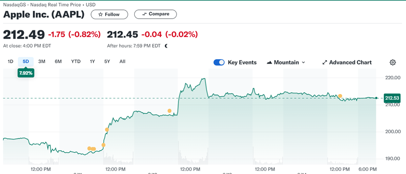
Task: Show the All time range
Action: tap(123, 61)
